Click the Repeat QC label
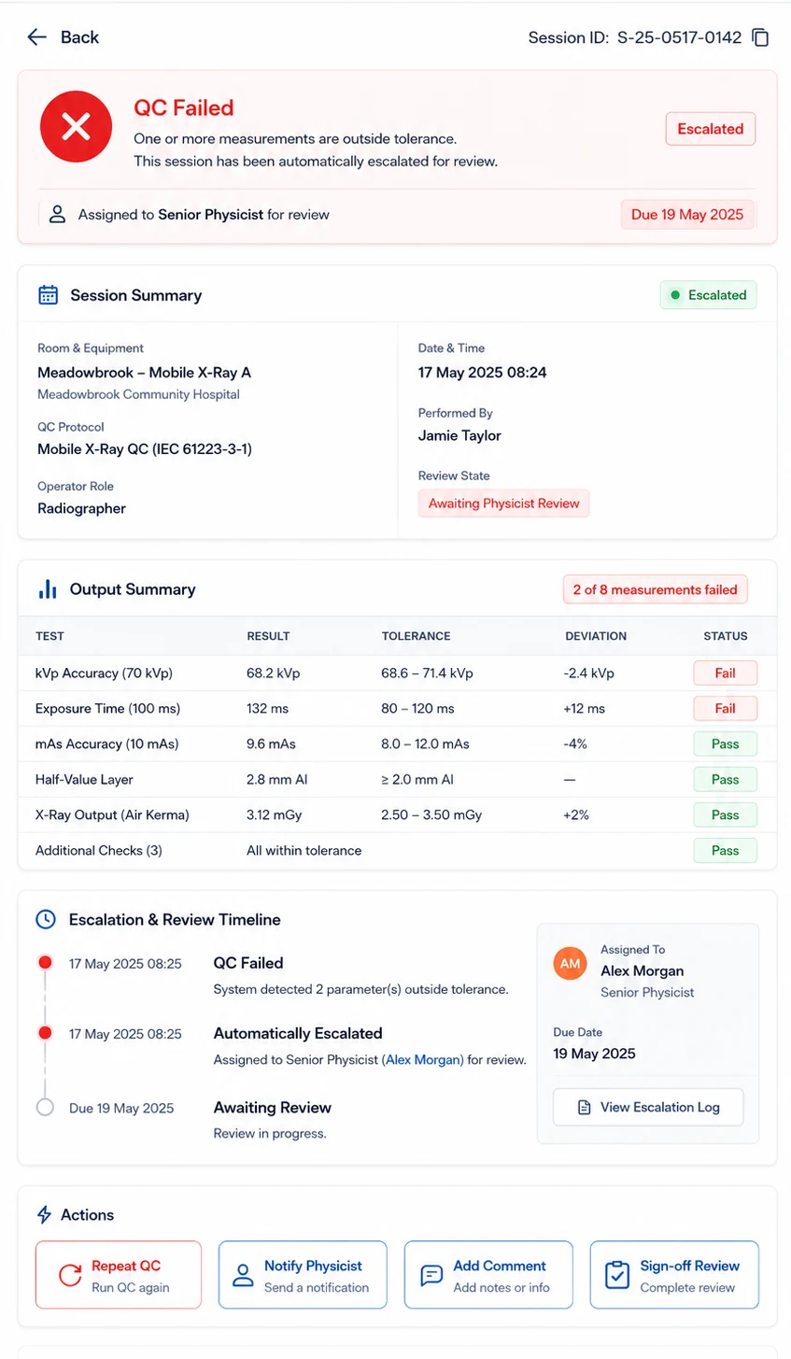791x1359 pixels. (126, 1266)
